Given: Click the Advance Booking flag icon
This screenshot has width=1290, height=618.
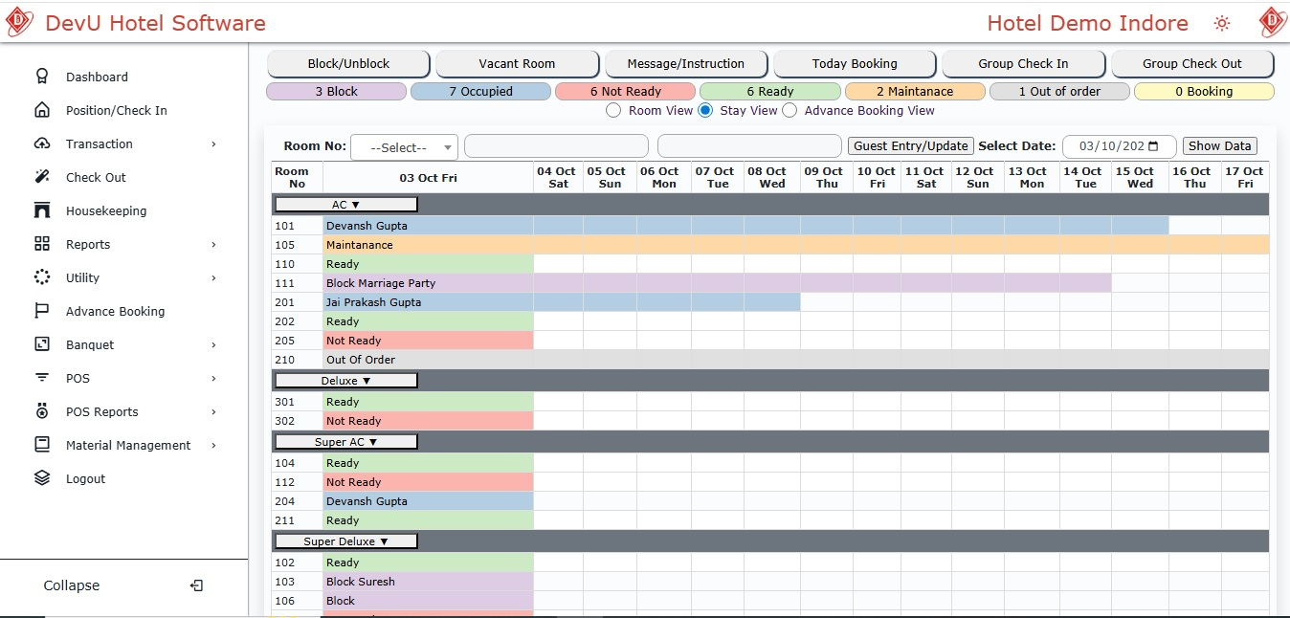Looking at the screenshot, I should point(42,311).
